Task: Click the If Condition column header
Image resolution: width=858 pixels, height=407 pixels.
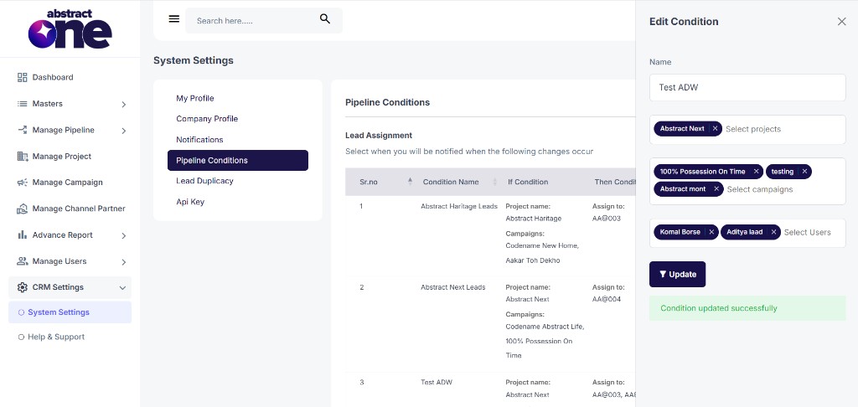Action: (x=528, y=182)
